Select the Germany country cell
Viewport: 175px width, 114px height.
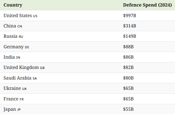16,47
